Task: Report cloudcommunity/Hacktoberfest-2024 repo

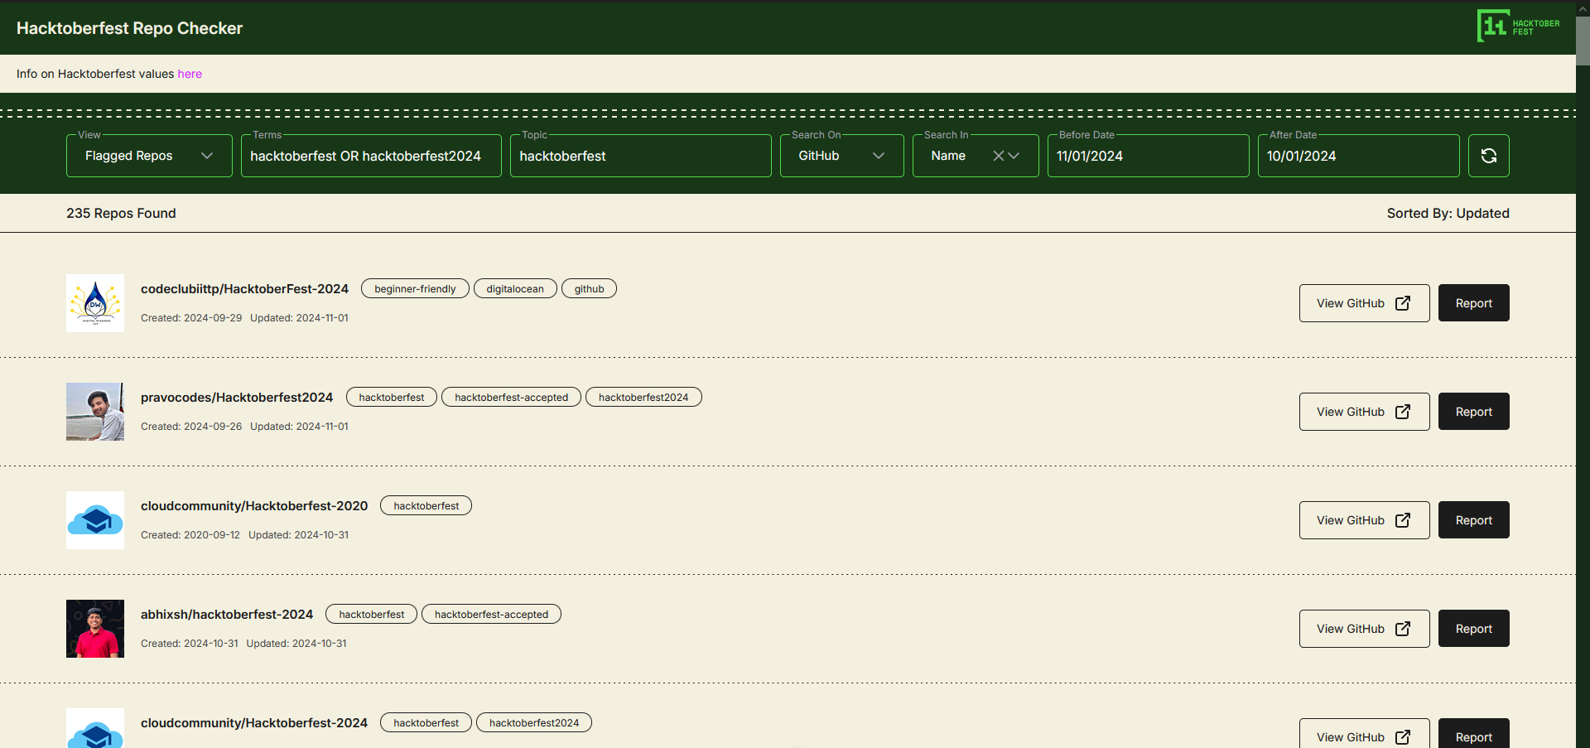Action: coord(1473,734)
